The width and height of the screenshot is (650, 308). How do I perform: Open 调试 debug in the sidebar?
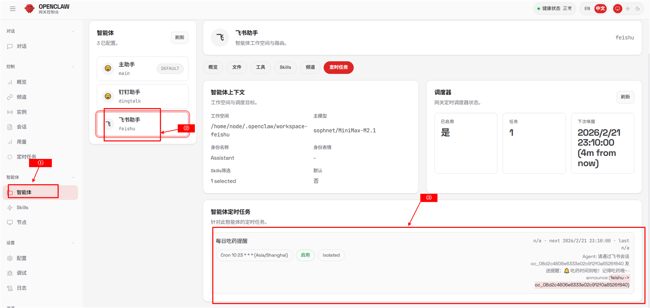(40, 273)
